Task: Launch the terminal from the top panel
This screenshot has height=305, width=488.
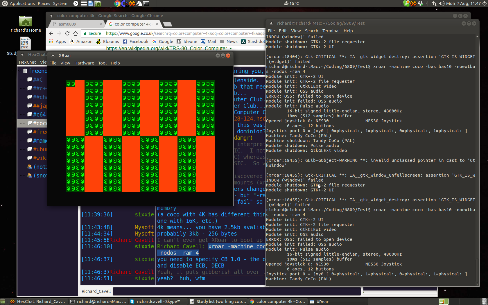Action: (x=146, y=3)
